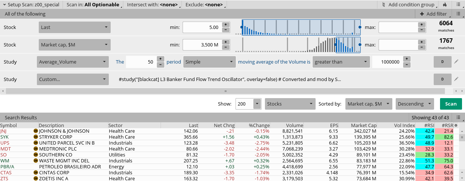
Task: Click the pencil edit icon for Average_Volume study
Action: [x=456, y=62]
